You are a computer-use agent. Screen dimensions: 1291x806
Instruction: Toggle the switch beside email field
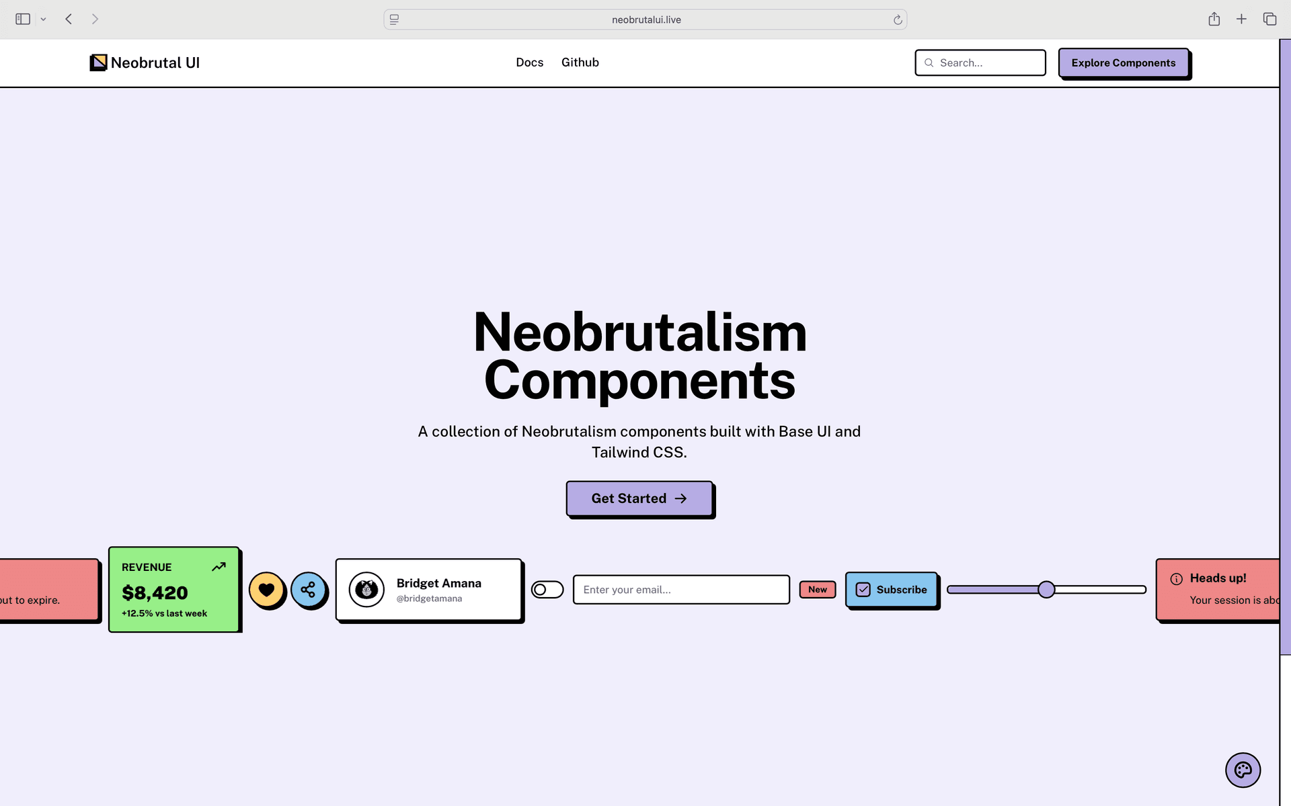click(x=547, y=590)
